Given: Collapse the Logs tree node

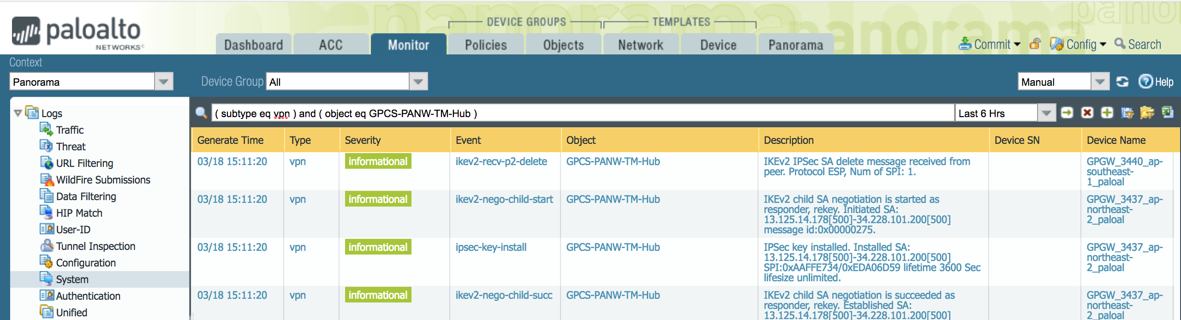Looking at the screenshot, I should pyautogui.click(x=18, y=113).
